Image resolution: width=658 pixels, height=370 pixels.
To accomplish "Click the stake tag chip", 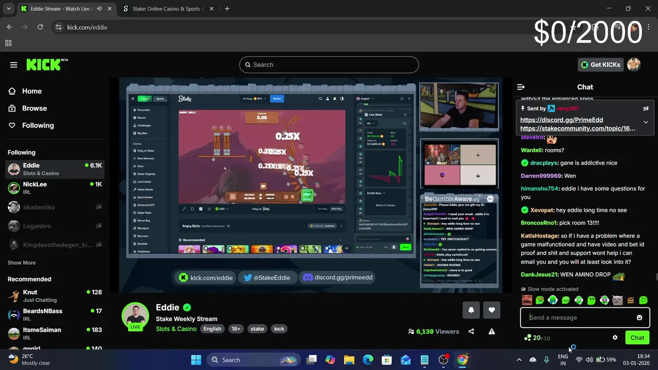I will [x=257, y=329].
